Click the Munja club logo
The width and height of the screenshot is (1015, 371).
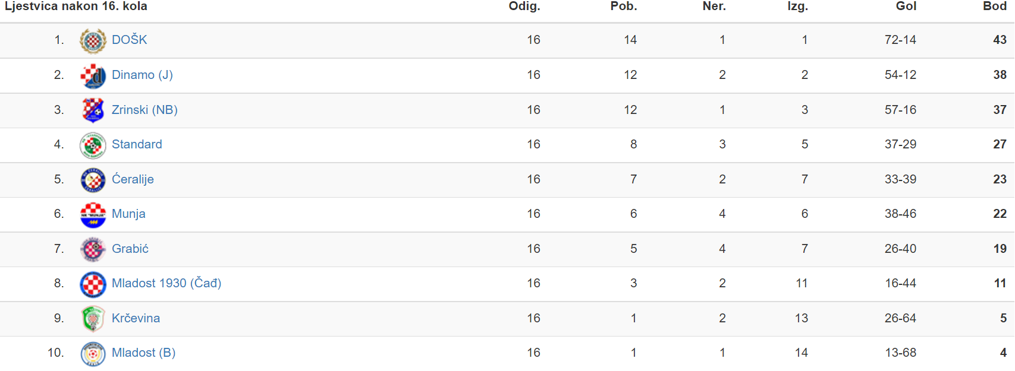[x=93, y=215]
